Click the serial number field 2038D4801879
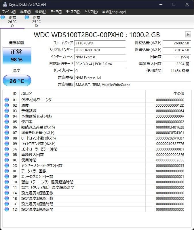 (100, 50)
